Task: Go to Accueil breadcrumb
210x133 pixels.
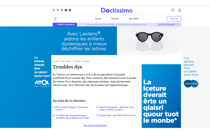Action: pos(55,61)
